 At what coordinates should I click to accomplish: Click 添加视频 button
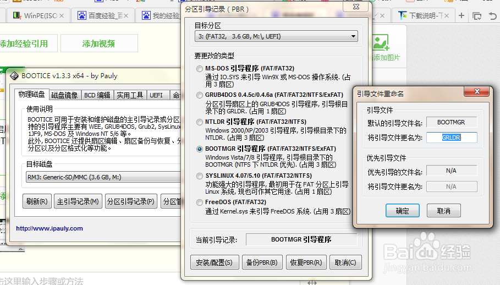99,43
